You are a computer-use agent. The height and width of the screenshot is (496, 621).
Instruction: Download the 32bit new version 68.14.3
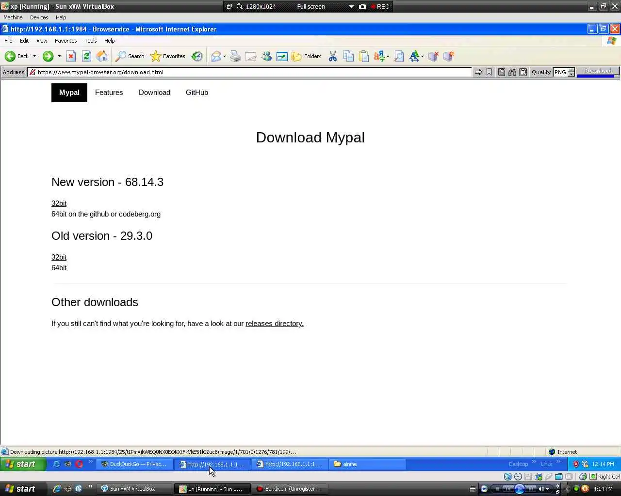59,203
